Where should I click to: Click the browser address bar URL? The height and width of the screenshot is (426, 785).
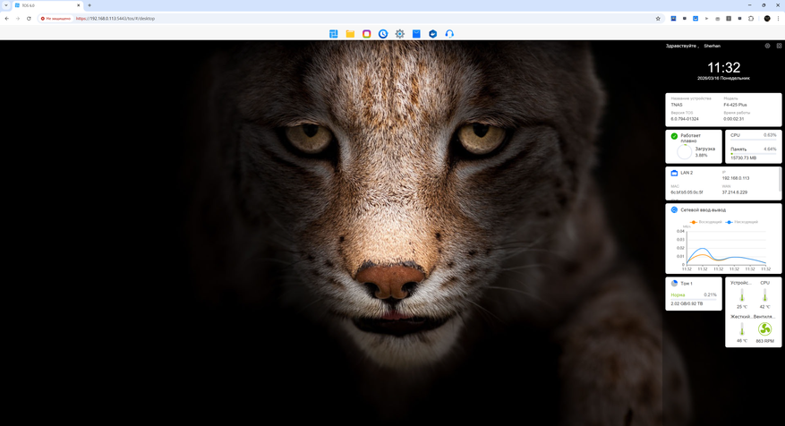tap(116, 18)
